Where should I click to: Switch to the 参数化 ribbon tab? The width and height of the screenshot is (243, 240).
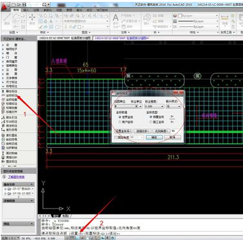[47, 10]
